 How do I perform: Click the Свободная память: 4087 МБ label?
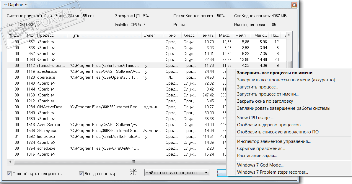coord(260,16)
